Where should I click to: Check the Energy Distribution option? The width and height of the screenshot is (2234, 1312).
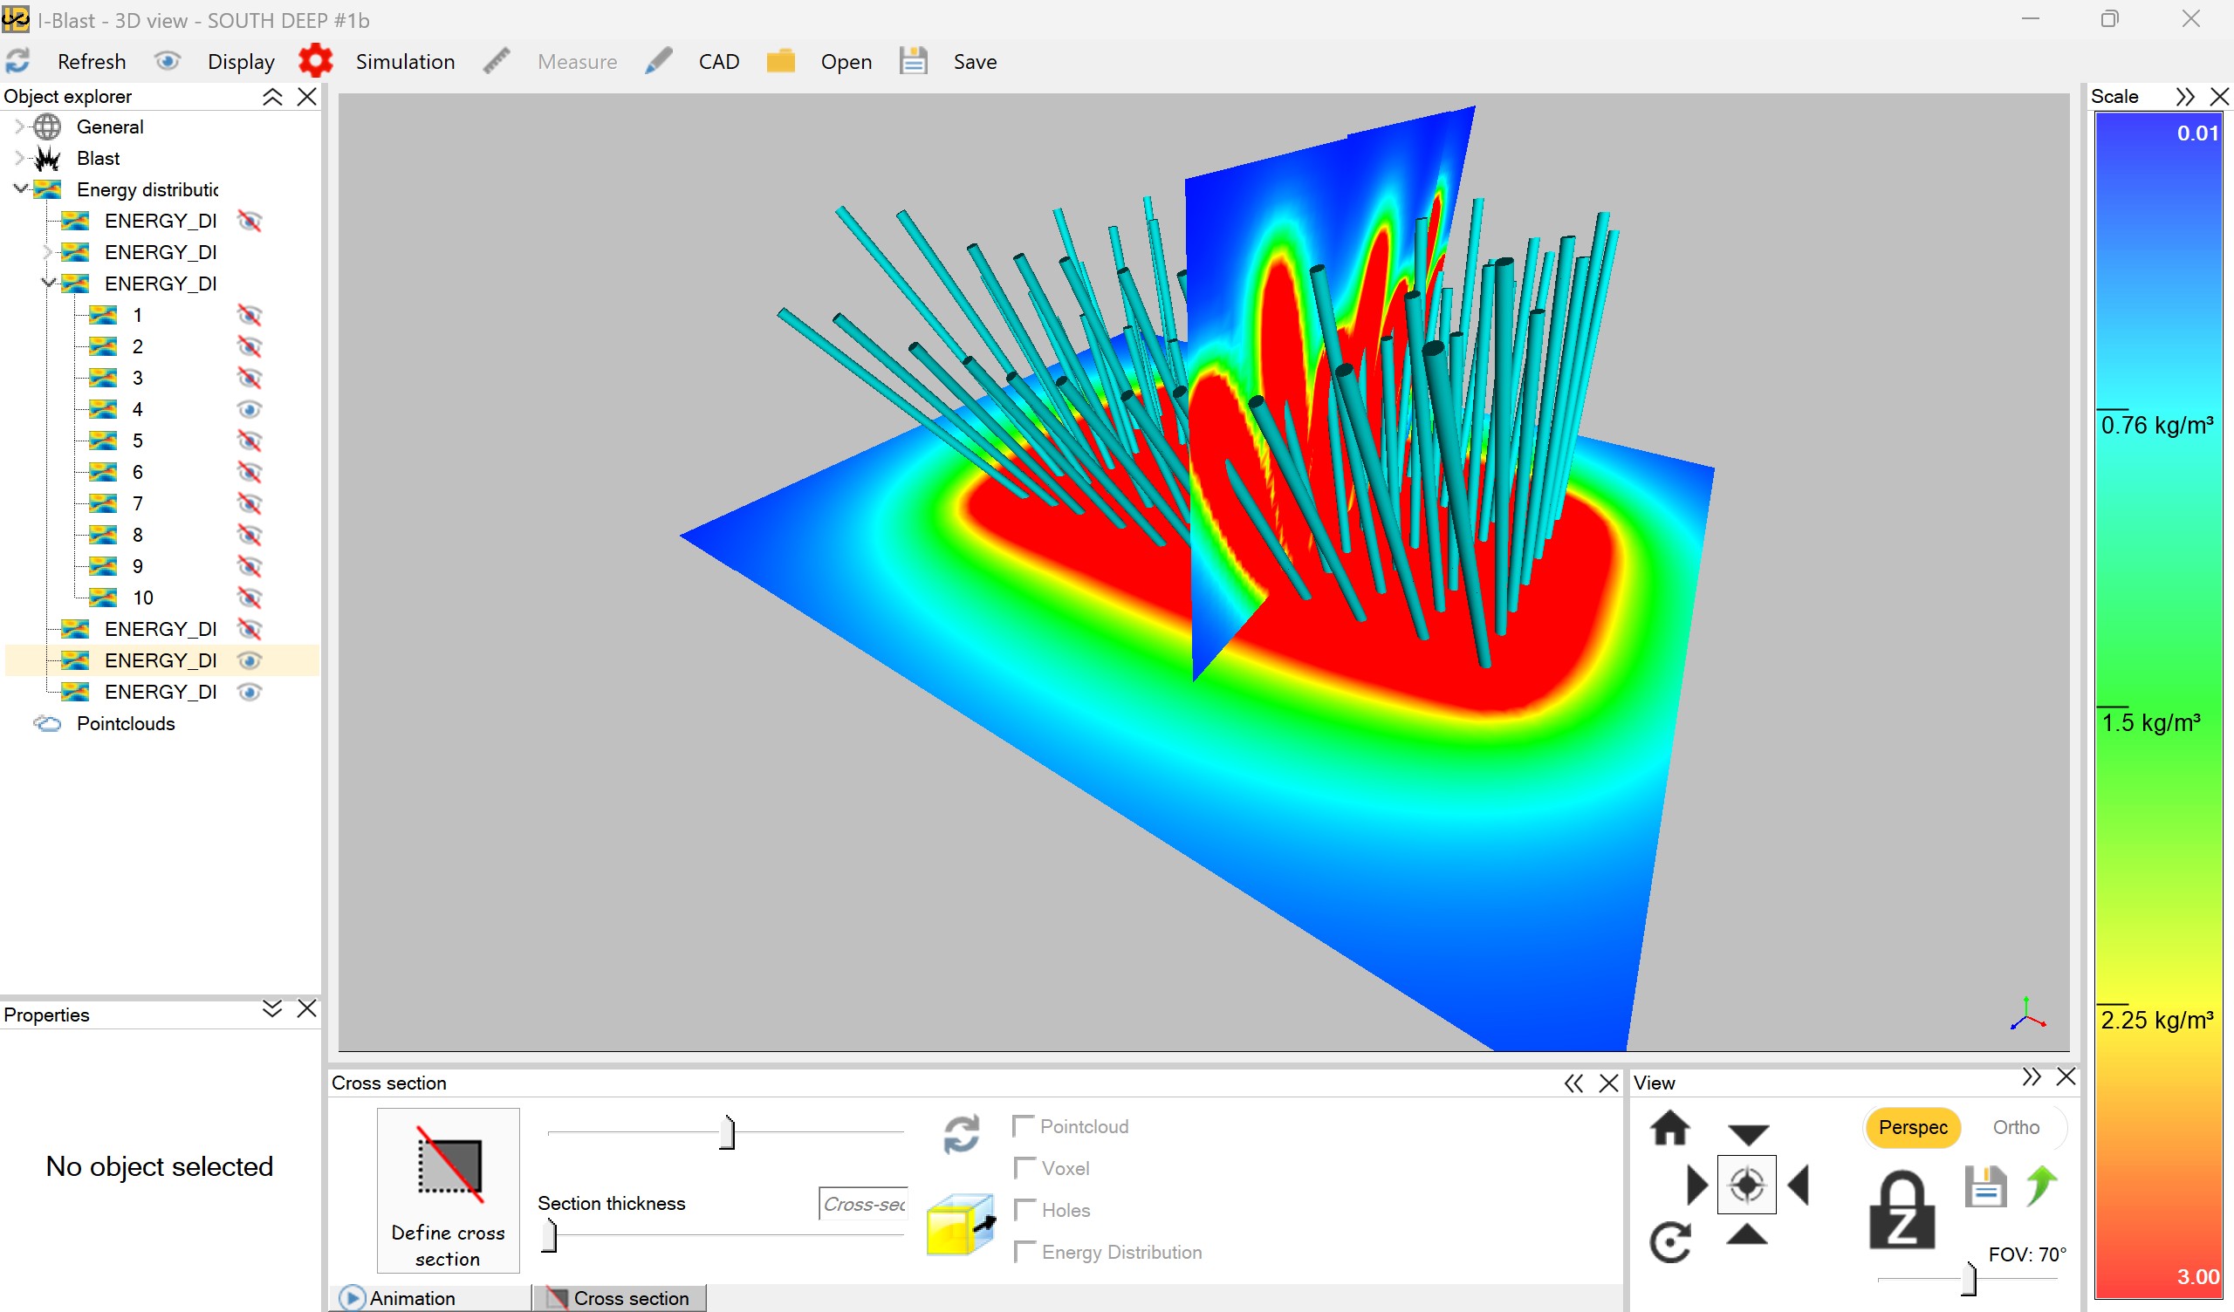tap(1025, 1252)
